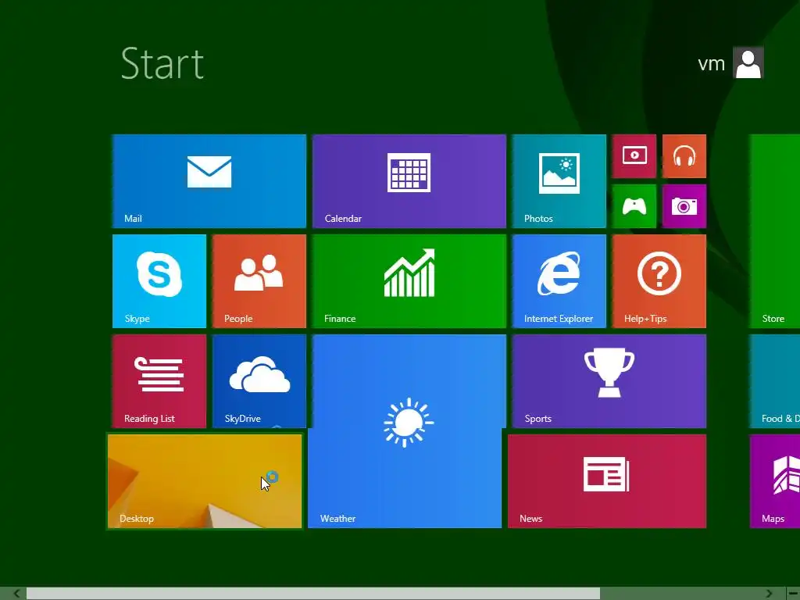Launch the Skype tile
The width and height of the screenshot is (800, 600).
(x=159, y=281)
